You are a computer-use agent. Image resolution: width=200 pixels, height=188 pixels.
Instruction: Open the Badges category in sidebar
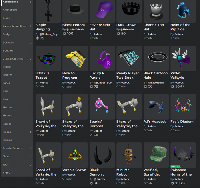pos(8,34)
